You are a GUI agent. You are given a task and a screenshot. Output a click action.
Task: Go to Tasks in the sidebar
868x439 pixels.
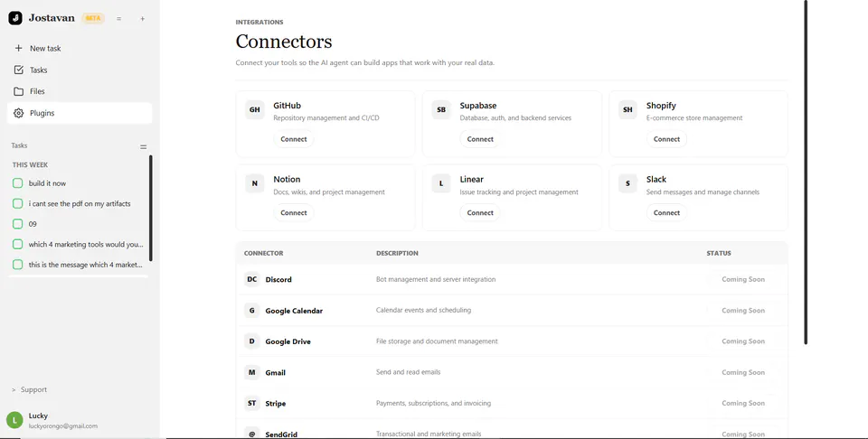(x=80, y=70)
